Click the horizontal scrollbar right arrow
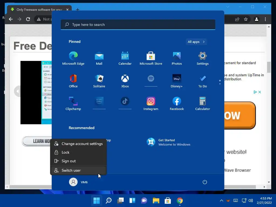The width and height of the screenshot is (276, 207). pos(264,187)
